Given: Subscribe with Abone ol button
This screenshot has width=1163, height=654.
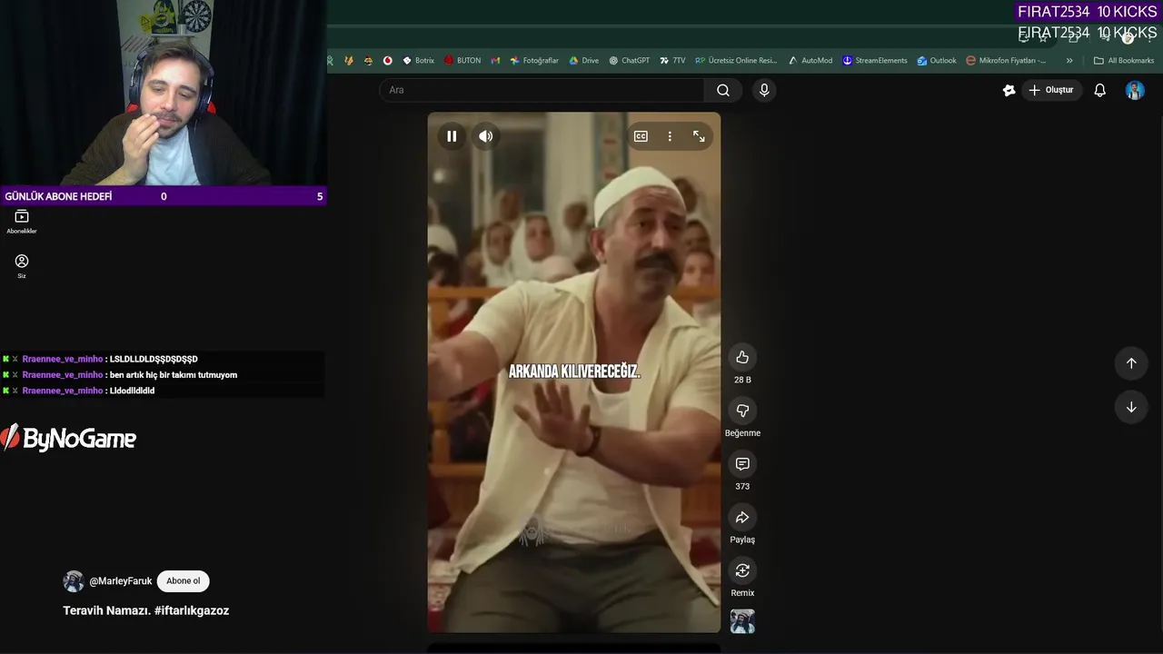Looking at the screenshot, I should [x=183, y=581].
